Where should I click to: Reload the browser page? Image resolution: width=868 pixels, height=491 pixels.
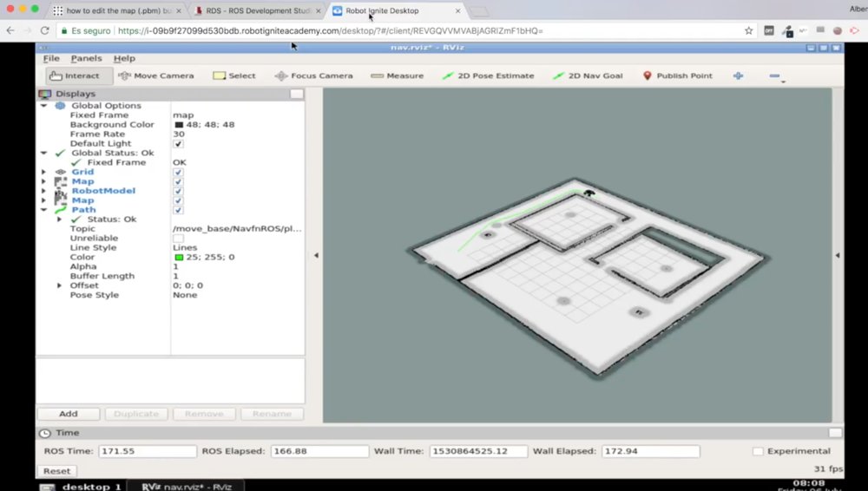45,31
